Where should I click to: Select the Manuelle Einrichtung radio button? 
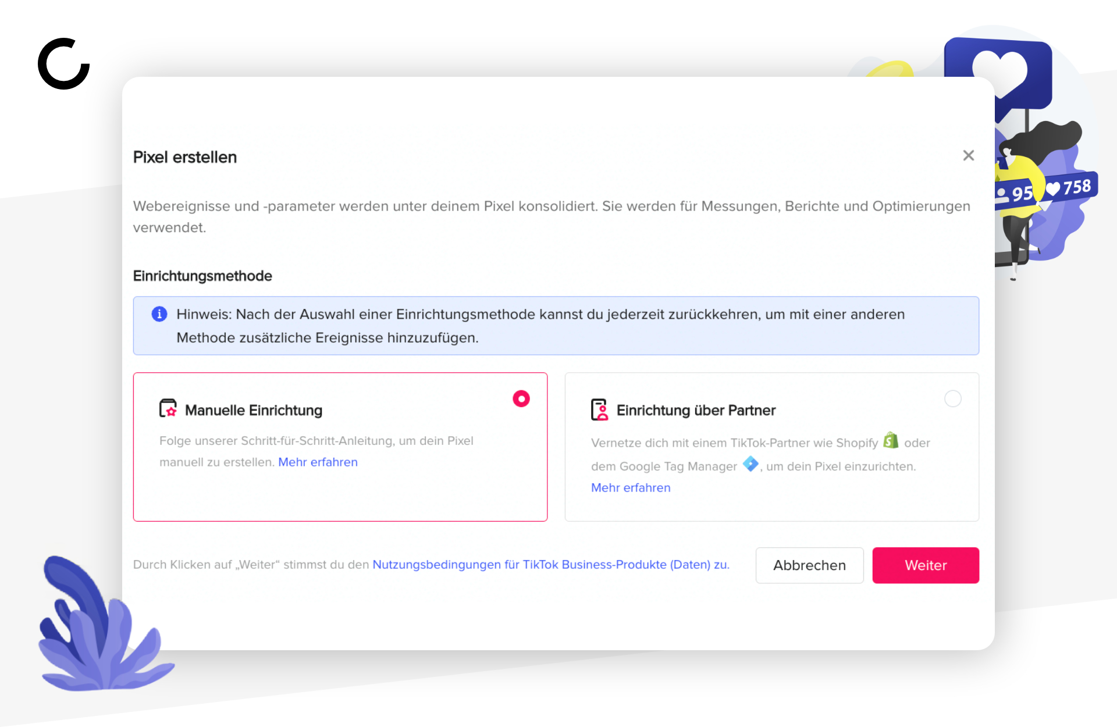coord(521,399)
